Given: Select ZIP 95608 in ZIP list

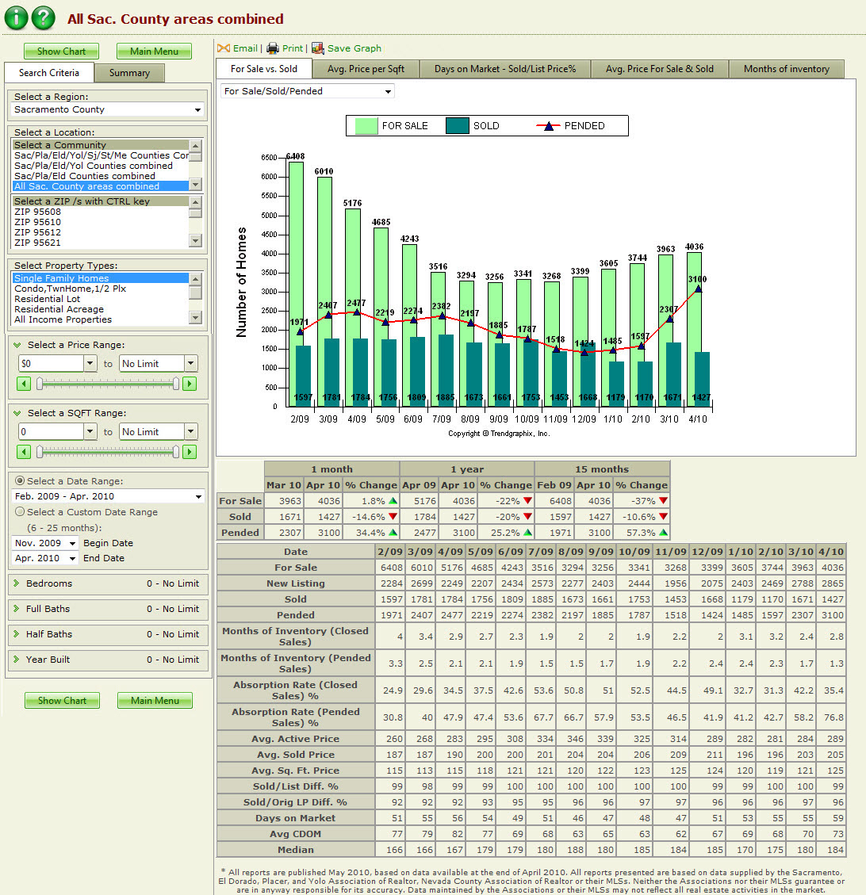Looking at the screenshot, I should point(101,212).
